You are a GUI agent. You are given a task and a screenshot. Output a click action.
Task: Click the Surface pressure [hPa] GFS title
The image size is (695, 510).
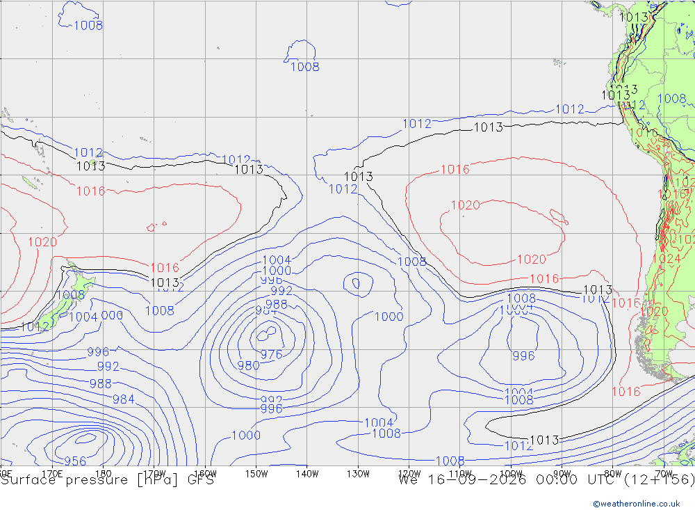click(x=107, y=480)
